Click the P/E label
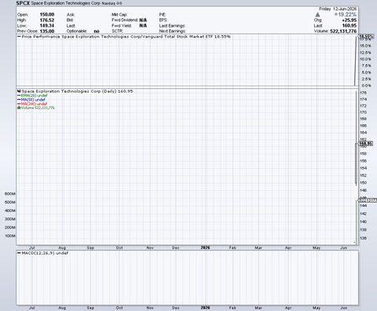This screenshot has height=311, width=377. coord(163,15)
